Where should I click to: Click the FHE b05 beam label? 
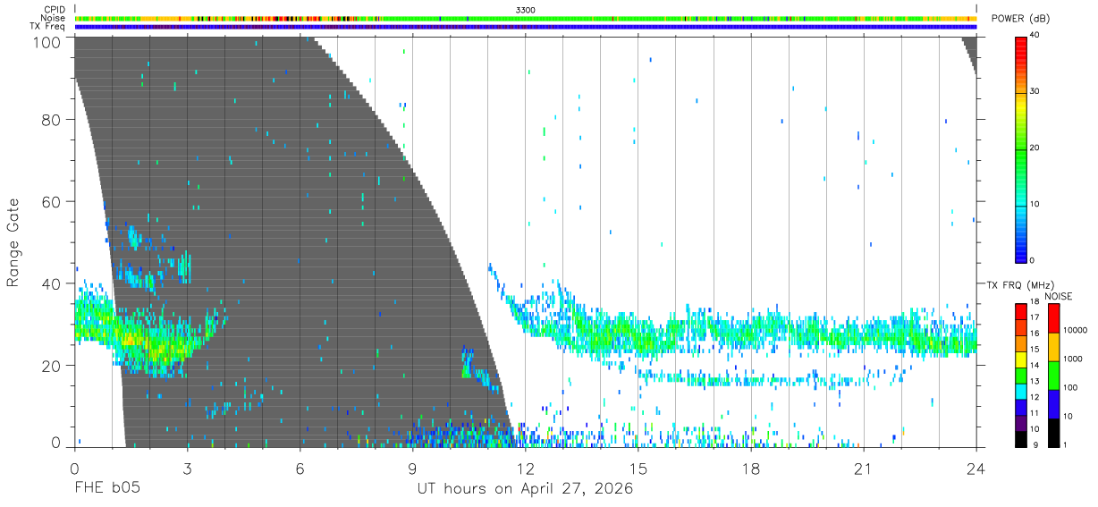[106, 489]
